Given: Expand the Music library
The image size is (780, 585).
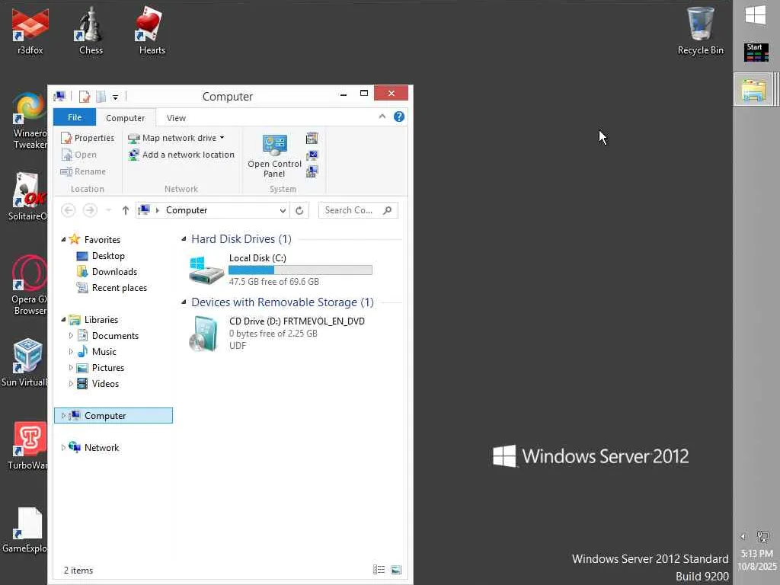Looking at the screenshot, I should [71, 352].
